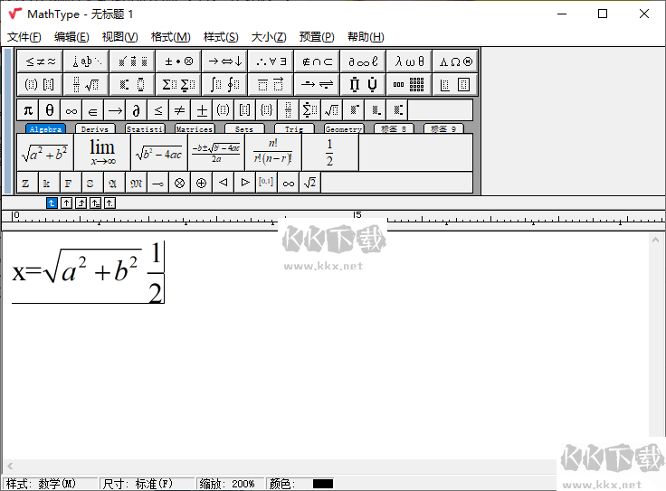
Task: Open the 大小(Z) menu
Action: (x=269, y=37)
